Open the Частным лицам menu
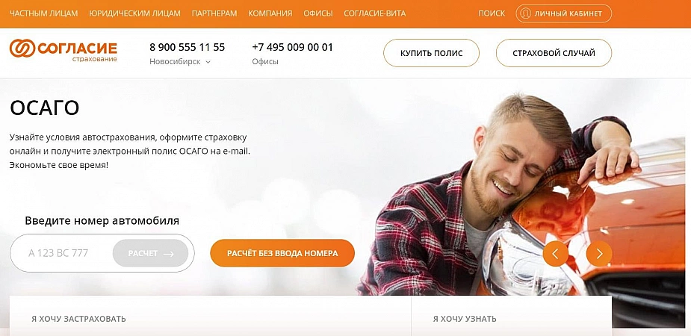This screenshot has width=691, height=336. pos(43,13)
